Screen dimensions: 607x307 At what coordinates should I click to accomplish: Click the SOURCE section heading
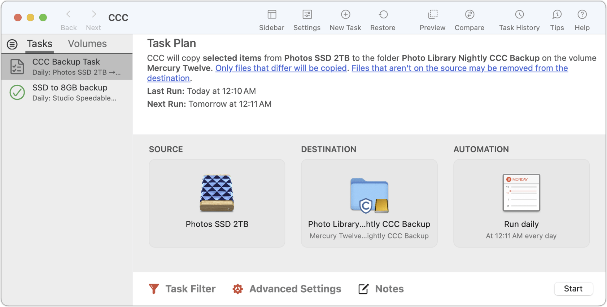[166, 149]
